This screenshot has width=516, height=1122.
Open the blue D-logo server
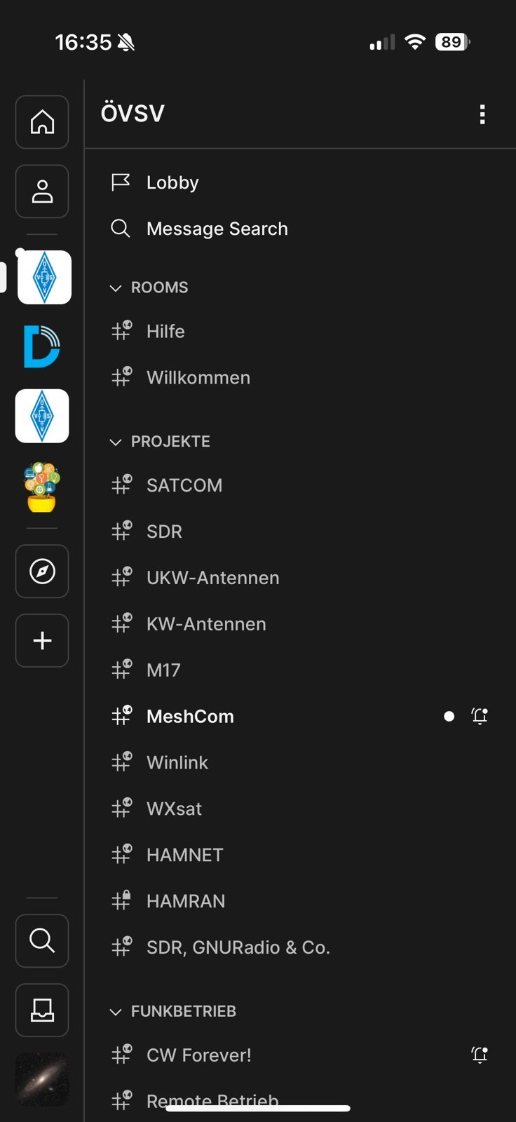pyautogui.click(x=42, y=346)
